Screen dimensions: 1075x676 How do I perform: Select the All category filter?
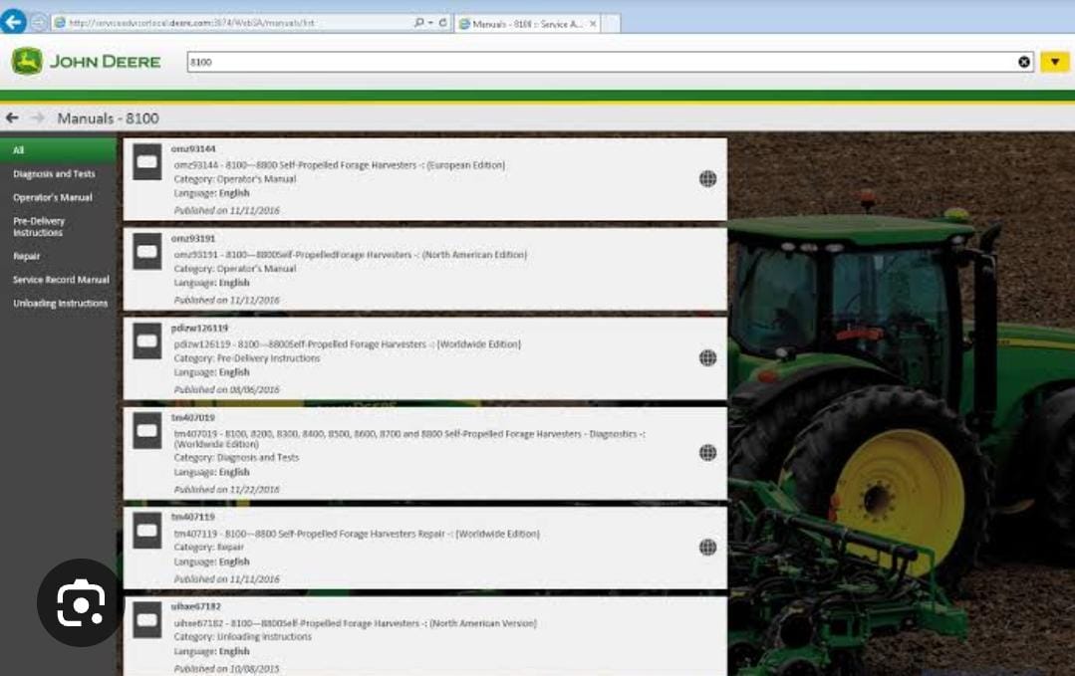[18, 150]
